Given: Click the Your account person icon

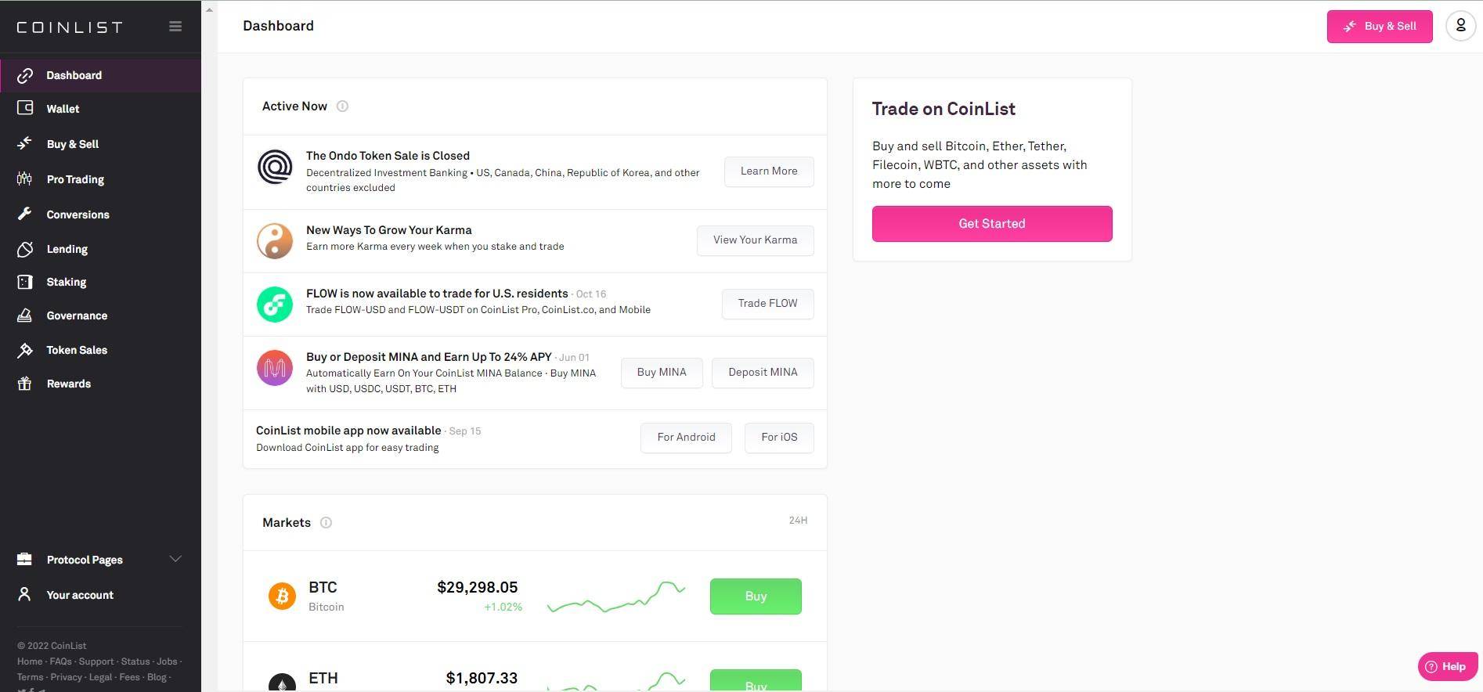Looking at the screenshot, I should [x=25, y=594].
